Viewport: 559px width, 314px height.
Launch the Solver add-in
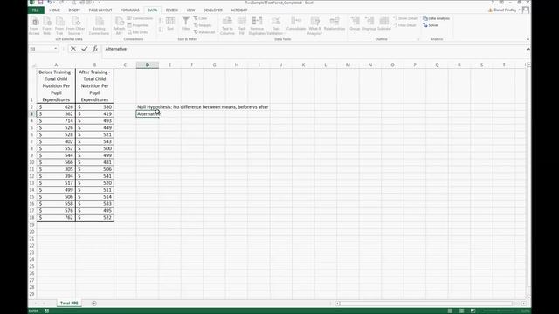pos(431,25)
